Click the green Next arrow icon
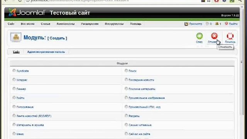Image resolution: width=247 pixels, height=139 pixels. (200, 36)
